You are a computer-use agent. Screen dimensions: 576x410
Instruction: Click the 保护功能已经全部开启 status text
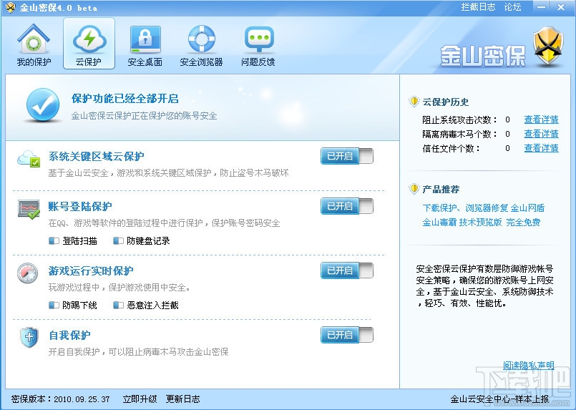click(x=125, y=99)
